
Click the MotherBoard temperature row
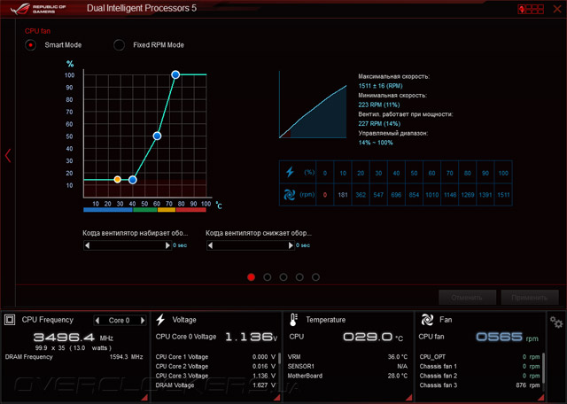(347, 377)
